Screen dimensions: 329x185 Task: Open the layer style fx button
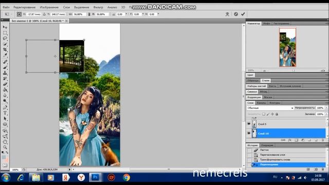(x=290, y=140)
